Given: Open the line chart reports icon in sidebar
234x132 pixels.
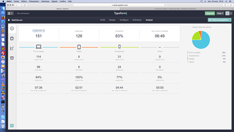Looking at the screenshot, I should tap(12, 48).
